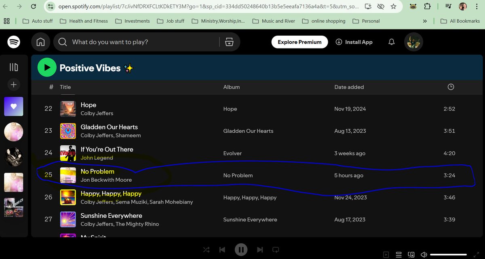Open Music and River bookmark folder

pos(274,21)
